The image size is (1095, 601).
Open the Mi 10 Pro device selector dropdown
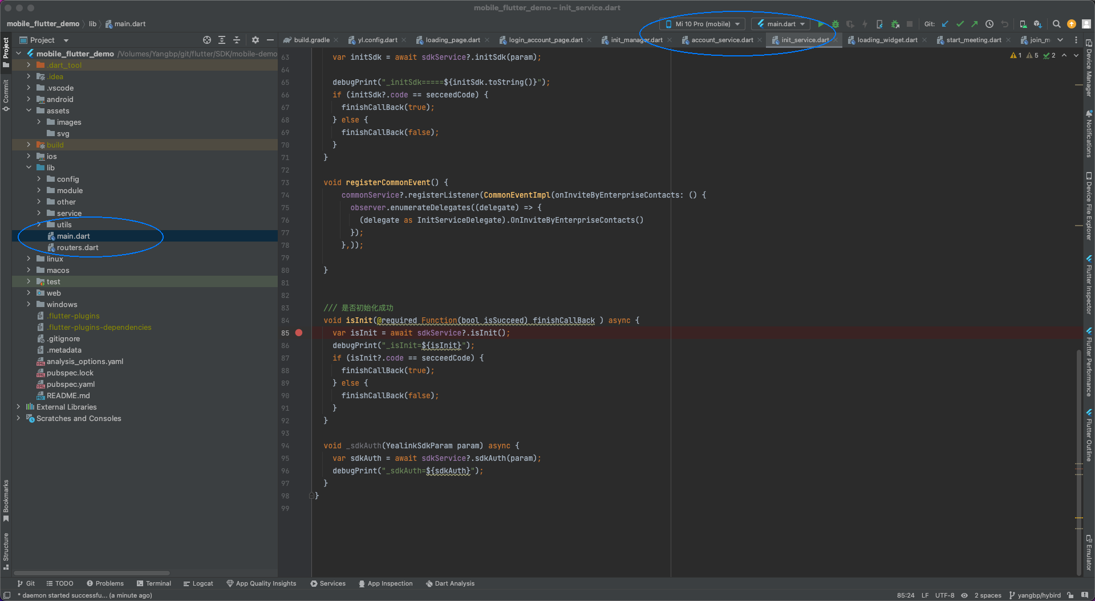[x=703, y=24]
